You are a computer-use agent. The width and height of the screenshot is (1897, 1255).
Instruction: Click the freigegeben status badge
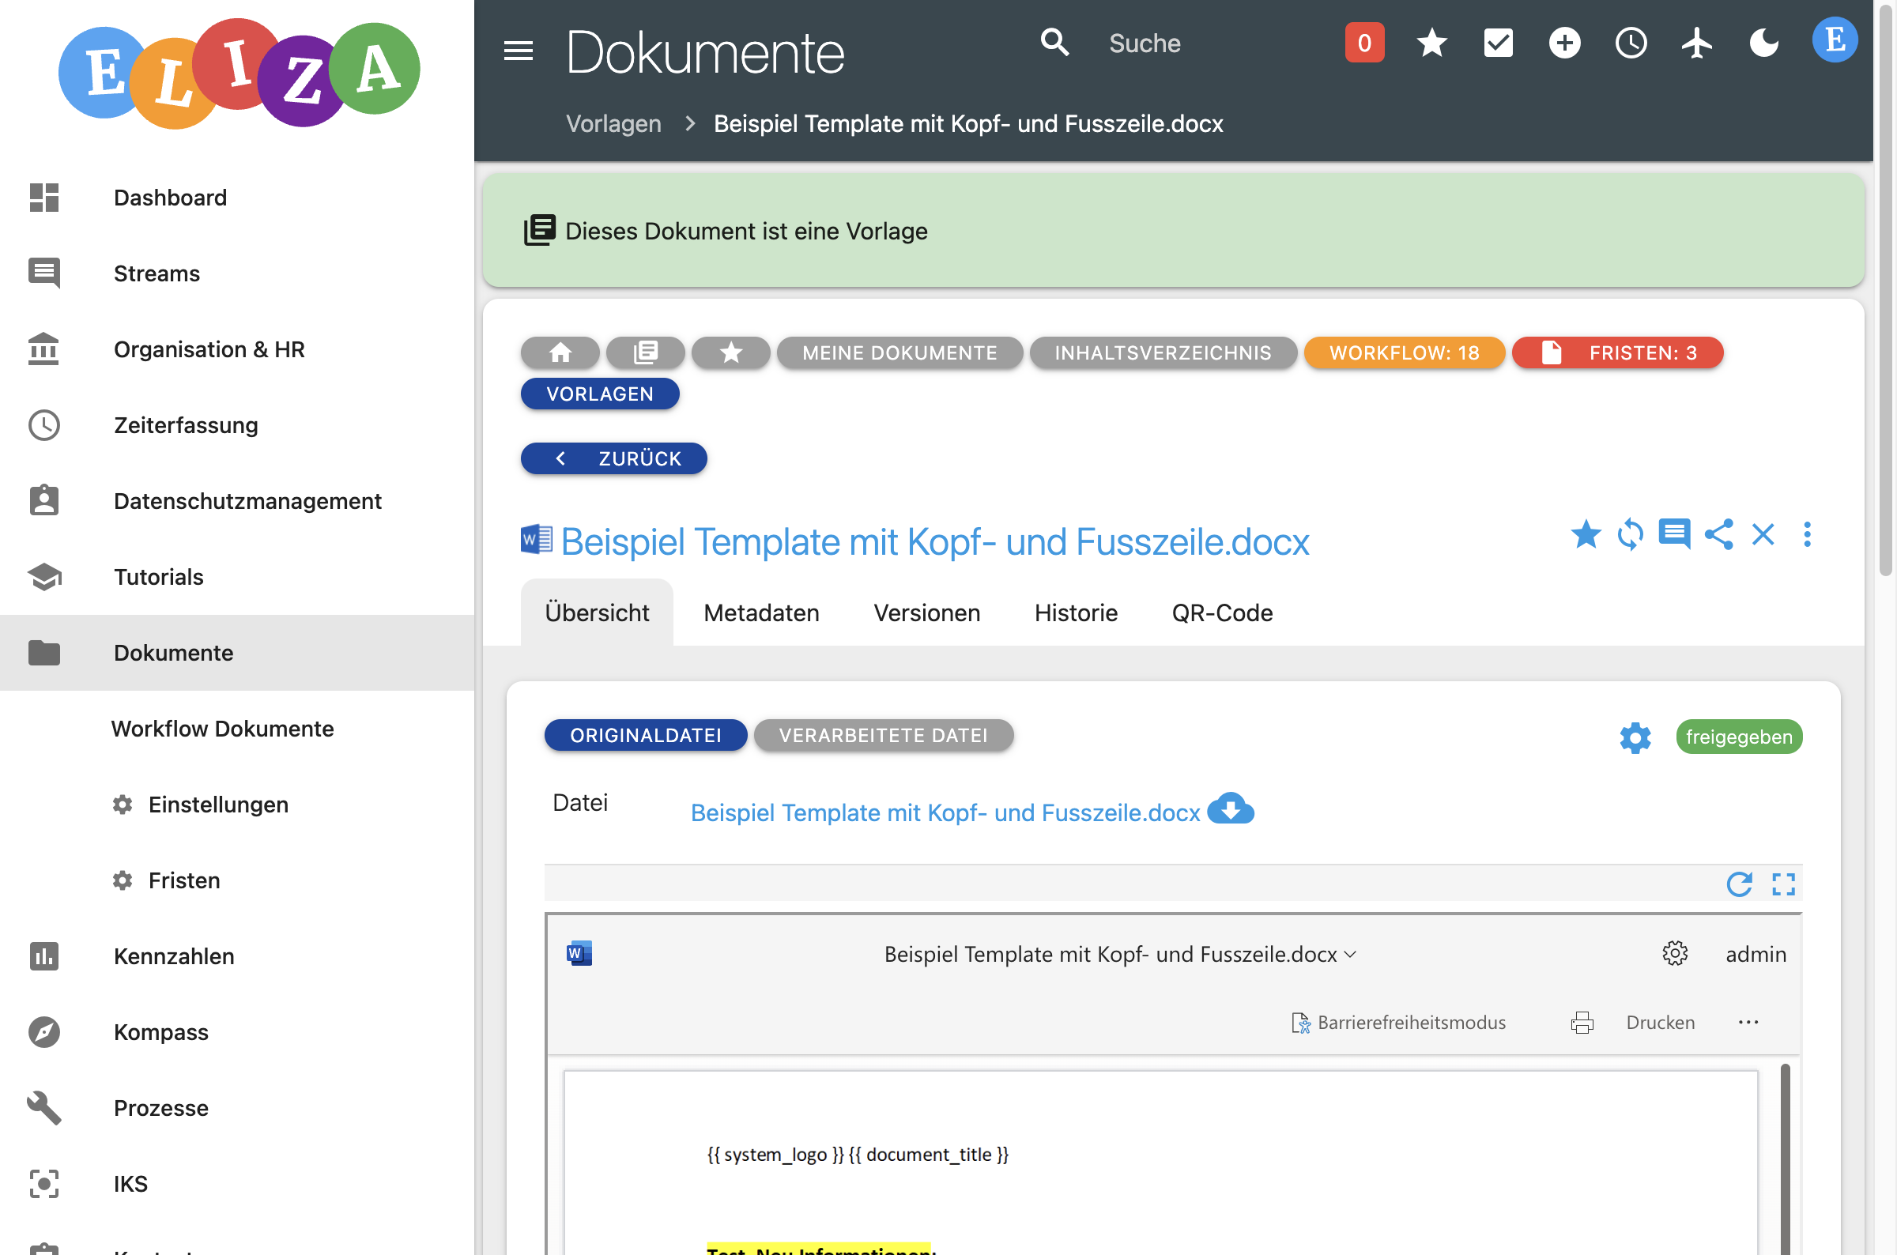tap(1738, 737)
